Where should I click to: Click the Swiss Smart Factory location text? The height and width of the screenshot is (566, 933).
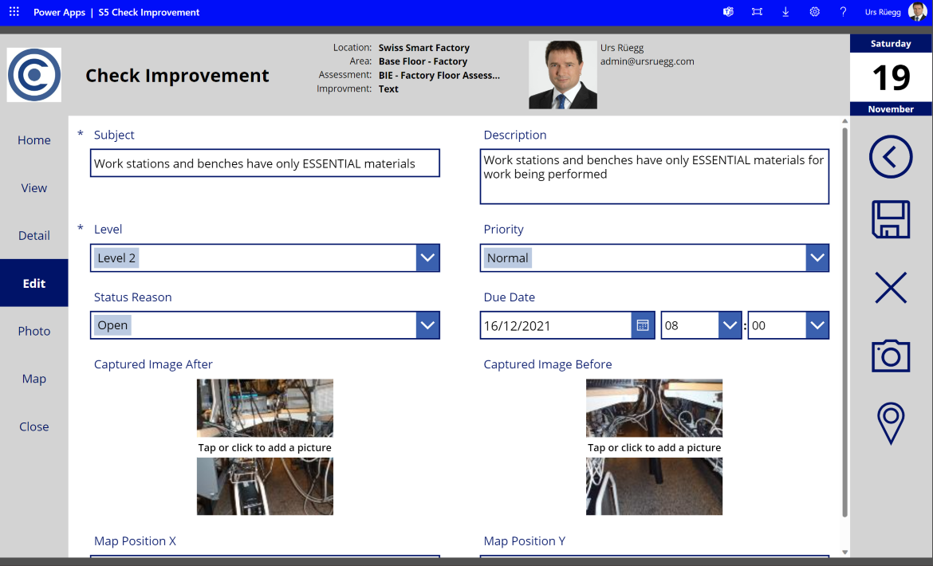click(x=423, y=48)
